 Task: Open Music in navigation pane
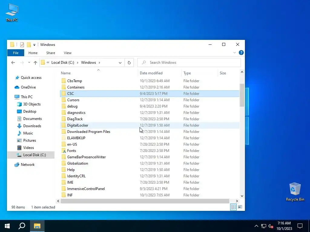(28, 133)
